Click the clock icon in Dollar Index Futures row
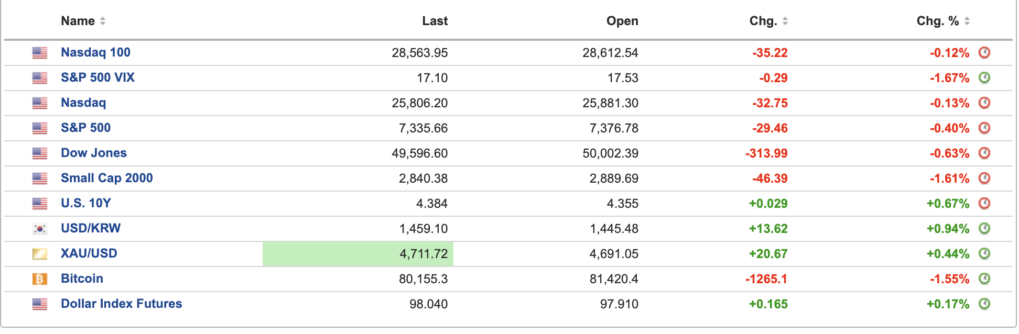The width and height of the screenshot is (1019, 334). coord(984,304)
